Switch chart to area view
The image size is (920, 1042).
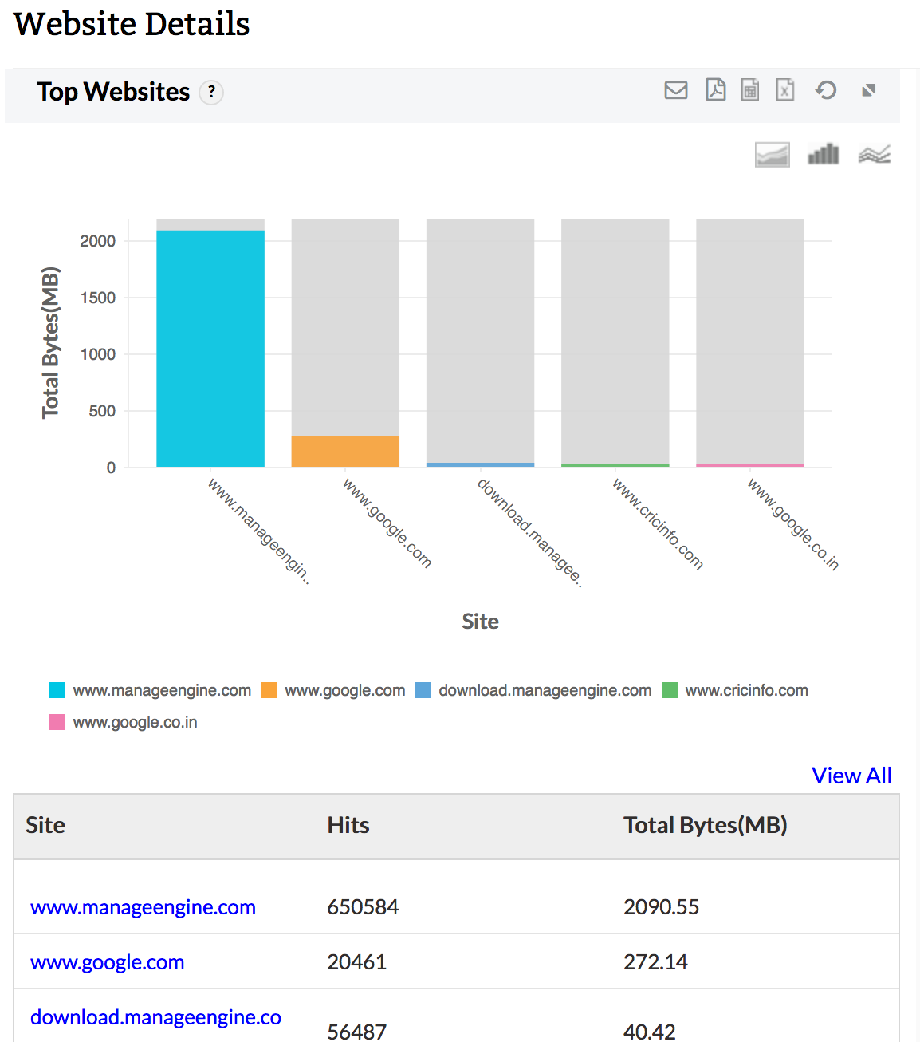pyautogui.click(x=772, y=153)
